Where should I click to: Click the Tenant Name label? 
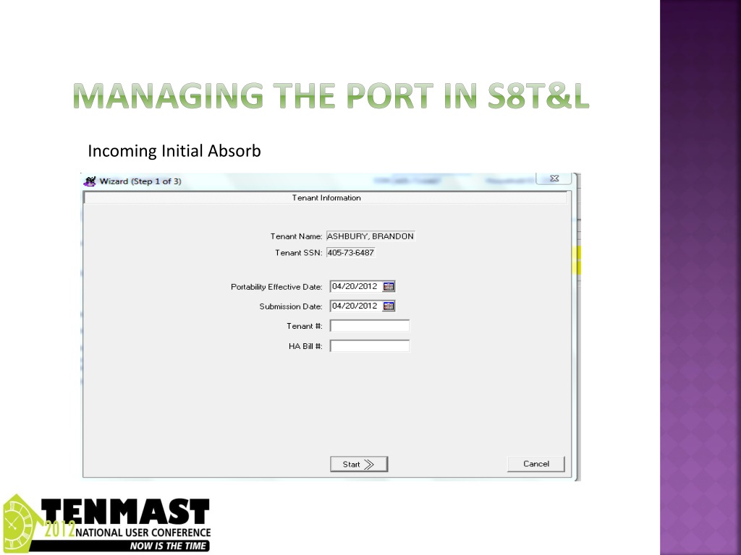point(296,236)
